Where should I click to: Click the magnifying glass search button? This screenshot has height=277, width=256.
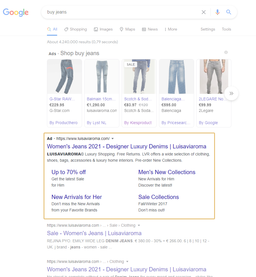(229, 12)
